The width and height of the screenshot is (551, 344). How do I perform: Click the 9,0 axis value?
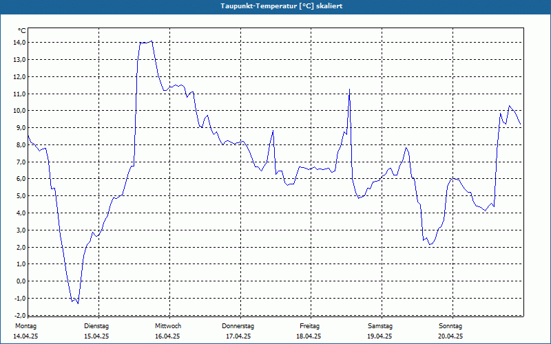pyautogui.click(x=21, y=128)
